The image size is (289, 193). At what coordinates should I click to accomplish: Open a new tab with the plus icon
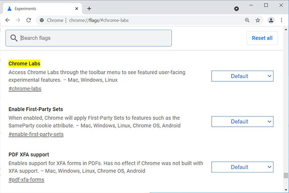click(89, 8)
